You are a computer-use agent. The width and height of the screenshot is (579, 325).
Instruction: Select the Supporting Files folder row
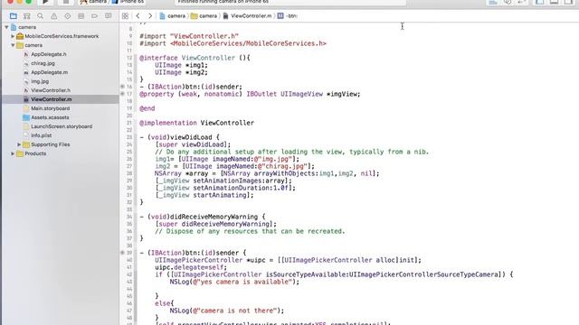[x=60, y=144]
